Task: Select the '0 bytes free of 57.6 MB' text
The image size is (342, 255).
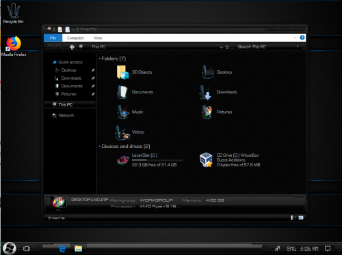Action: coord(238,165)
